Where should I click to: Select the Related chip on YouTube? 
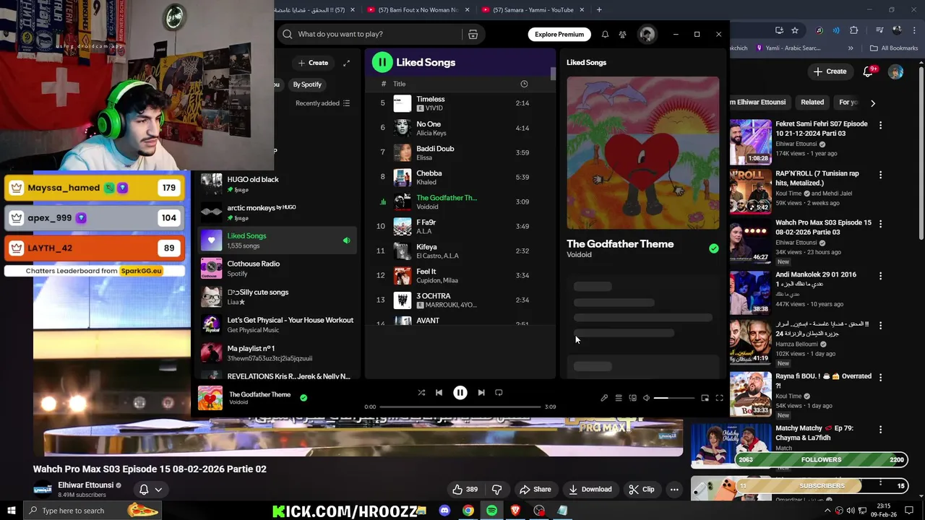tap(812, 103)
